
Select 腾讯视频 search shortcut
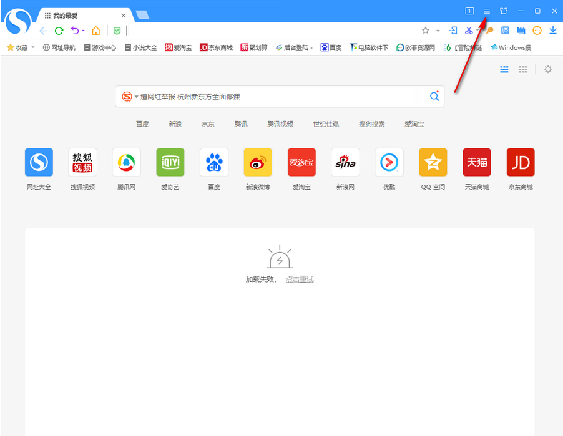coord(280,124)
